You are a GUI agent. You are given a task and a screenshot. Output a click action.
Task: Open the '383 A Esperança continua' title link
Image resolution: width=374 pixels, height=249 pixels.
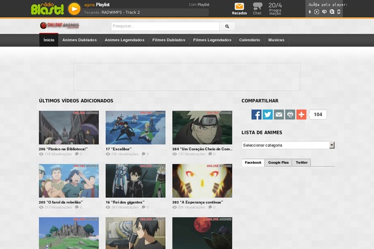tap(198, 202)
